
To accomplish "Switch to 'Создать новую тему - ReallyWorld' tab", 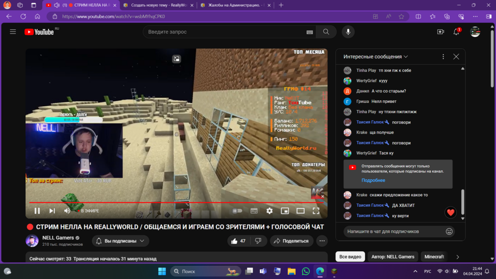I will point(159,5).
